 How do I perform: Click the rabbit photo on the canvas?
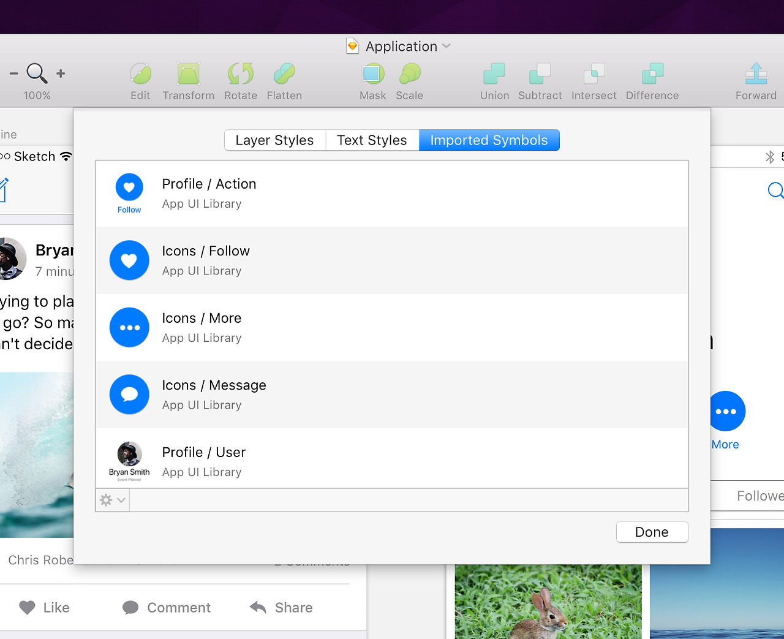click(x=548, y=602)
